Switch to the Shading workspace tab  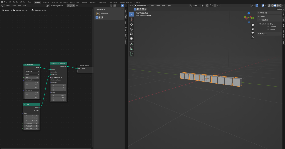[84, 2]
